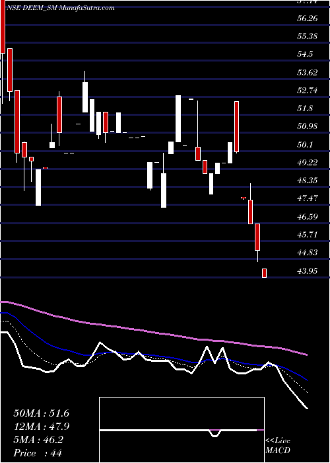Screen dimensions: 330x463
Task: Select the 48.35 price axis label
Action: (307, 181)
